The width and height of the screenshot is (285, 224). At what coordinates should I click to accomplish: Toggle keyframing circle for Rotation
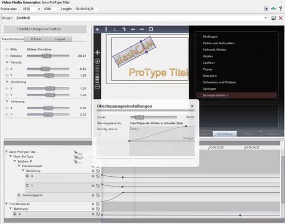click(7, 56)
